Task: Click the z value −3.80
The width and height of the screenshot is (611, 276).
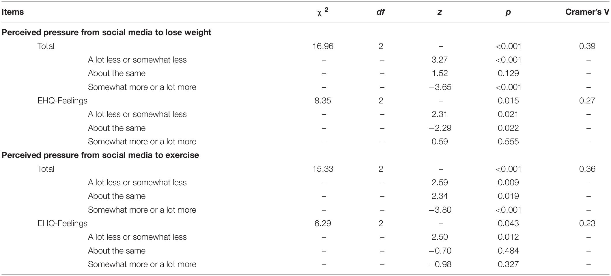Action: [x=440, y=210]
